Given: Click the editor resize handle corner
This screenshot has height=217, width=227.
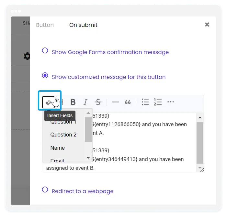Looking at the screenshot, I should coord(202,170).
